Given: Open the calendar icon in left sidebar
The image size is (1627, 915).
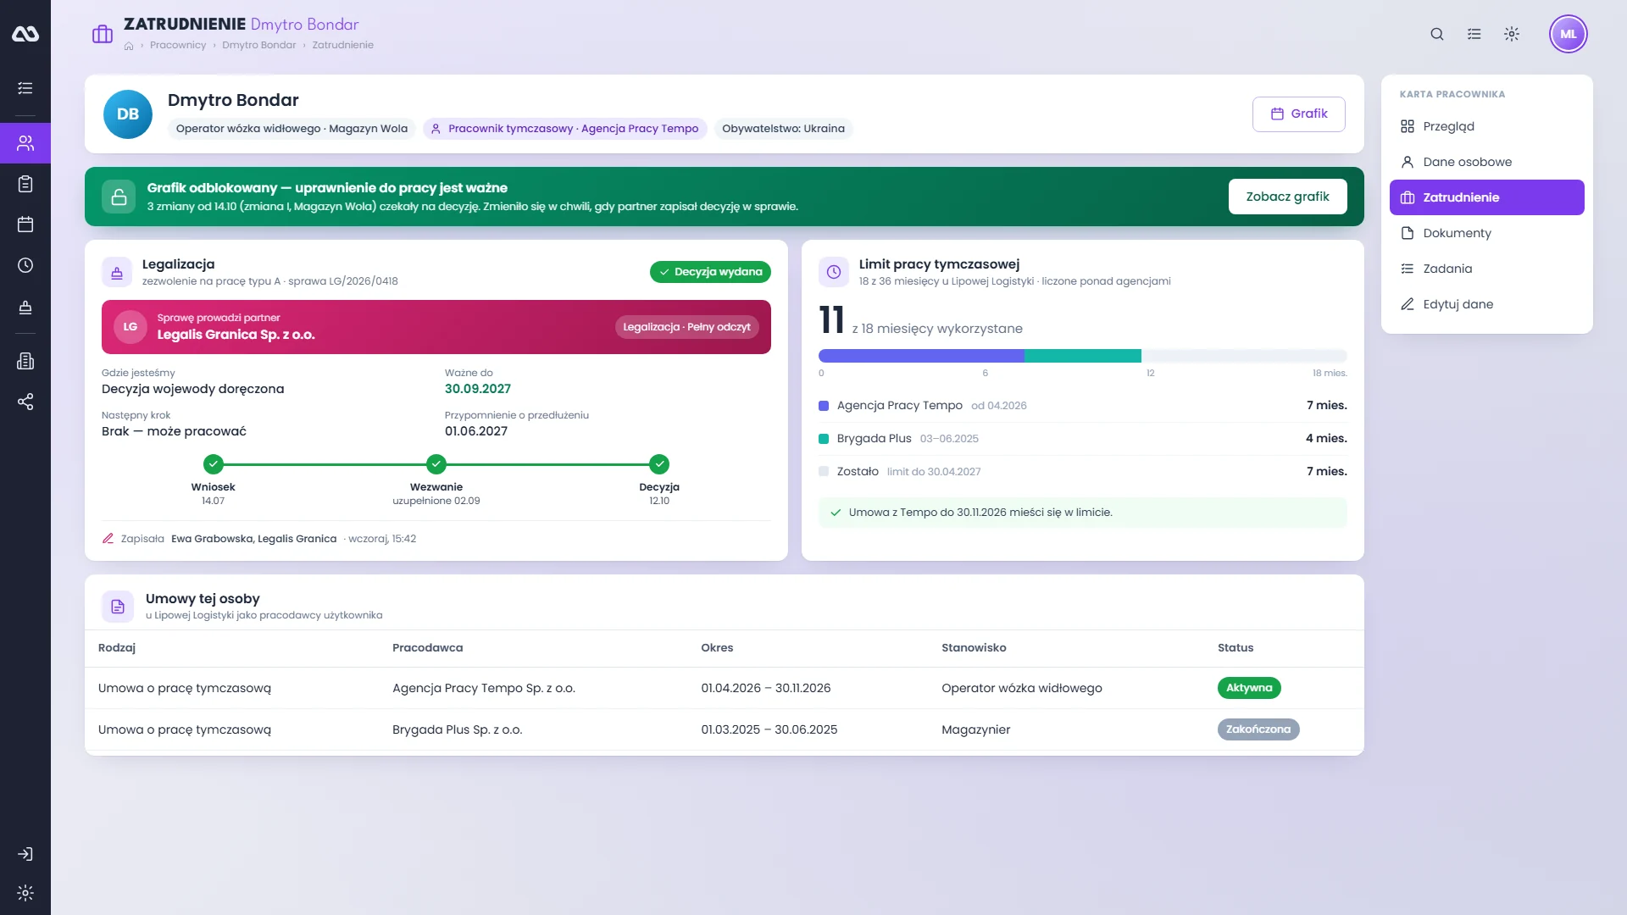Looking at the screenshot, I should [25, 225].
